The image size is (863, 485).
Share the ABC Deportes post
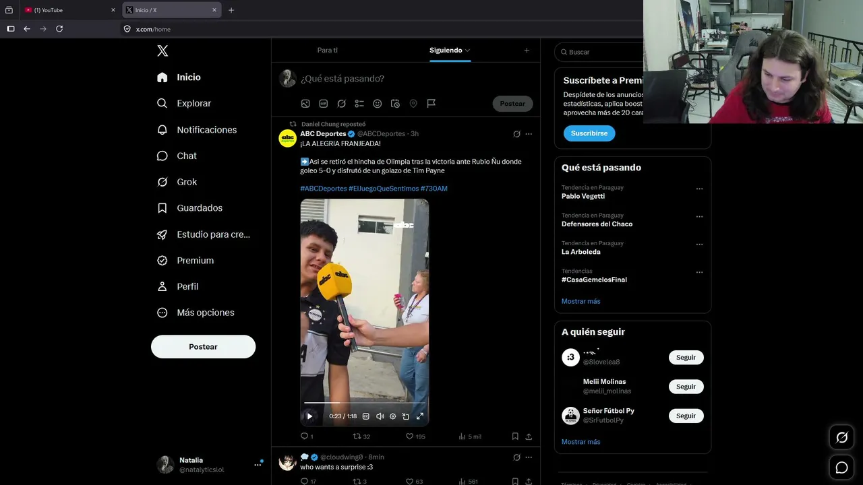pos(529,437)
